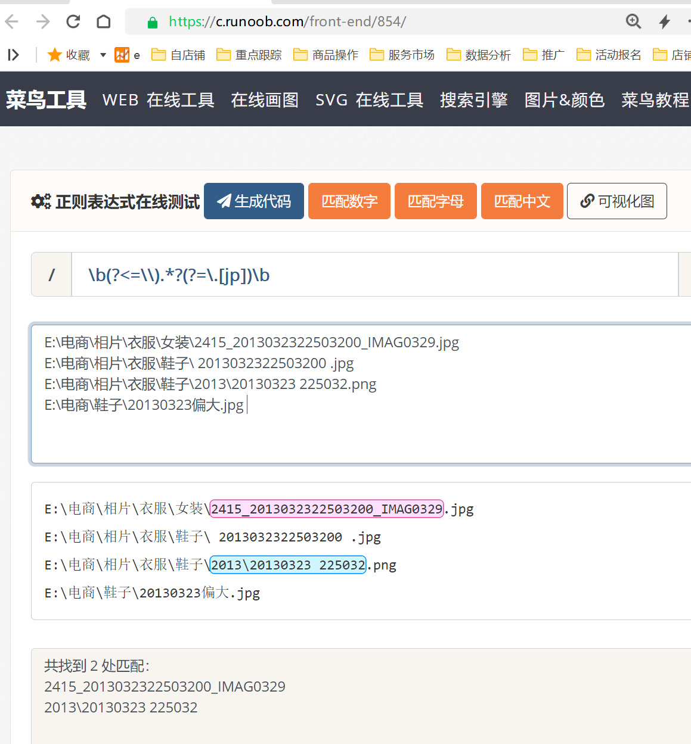Open WEB 在线工具 navigation menu

coord(158,100)
